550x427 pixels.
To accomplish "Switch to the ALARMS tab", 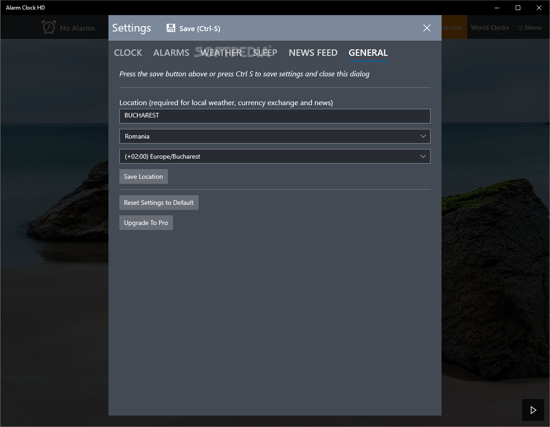I will (x=171, y=53).
